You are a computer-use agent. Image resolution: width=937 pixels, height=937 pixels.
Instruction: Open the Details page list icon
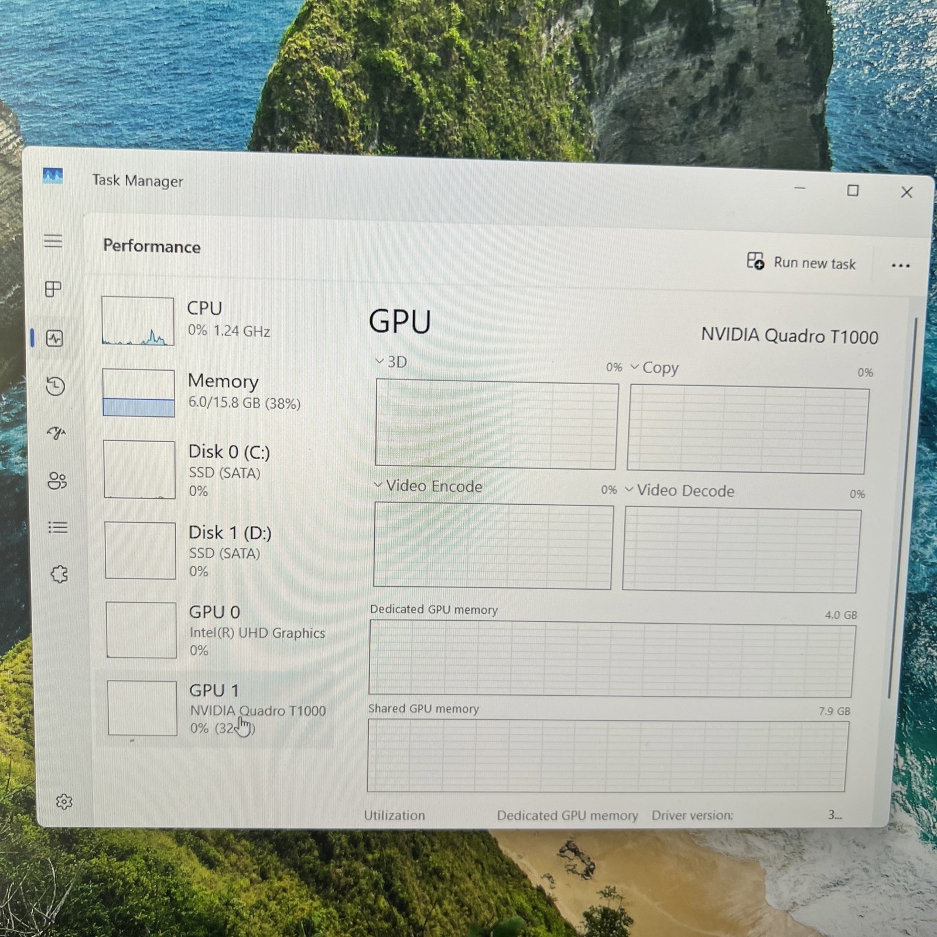pyautogui.click(x=57, y=528)
